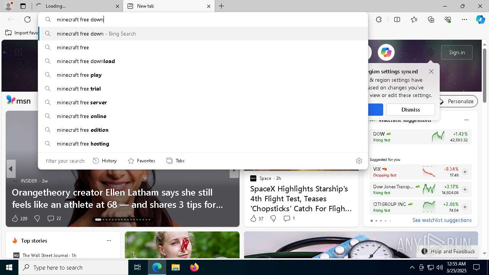This screenshot has height=275, width=489.
Task: Dismiss the region settings notification
Action: [x=411, y=110]
